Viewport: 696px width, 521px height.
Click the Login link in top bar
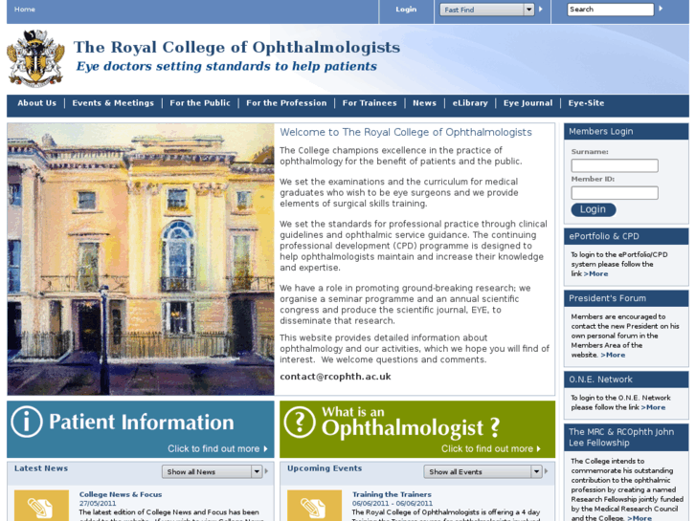tap(406, 9)
